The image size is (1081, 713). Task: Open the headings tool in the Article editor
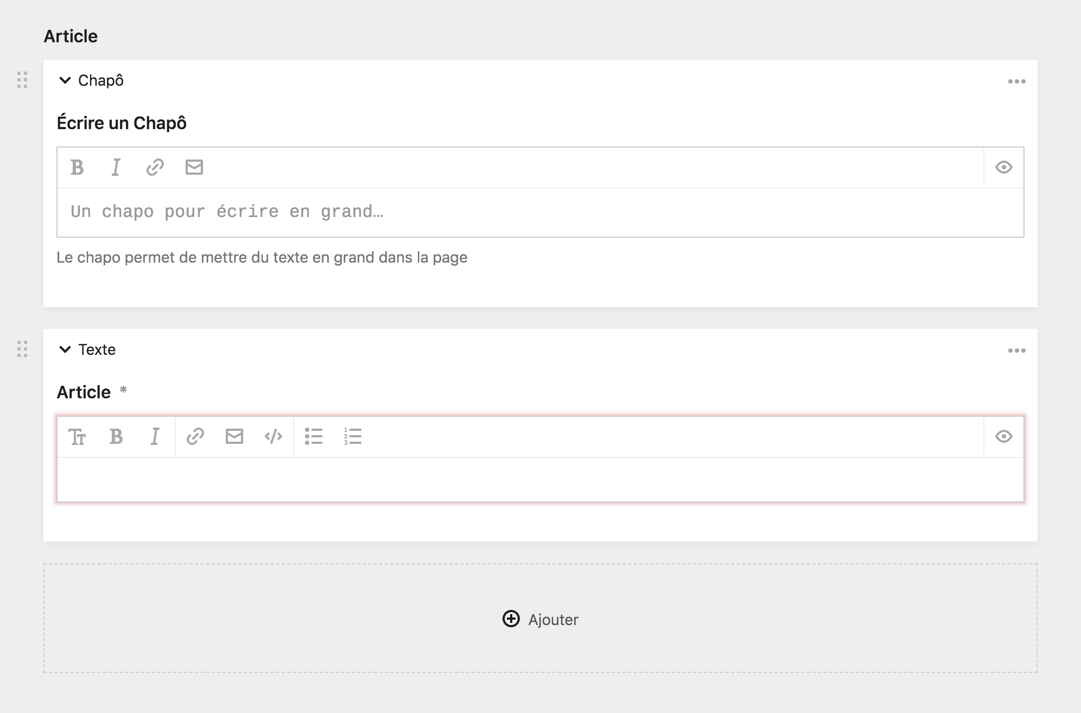point(77,436)
